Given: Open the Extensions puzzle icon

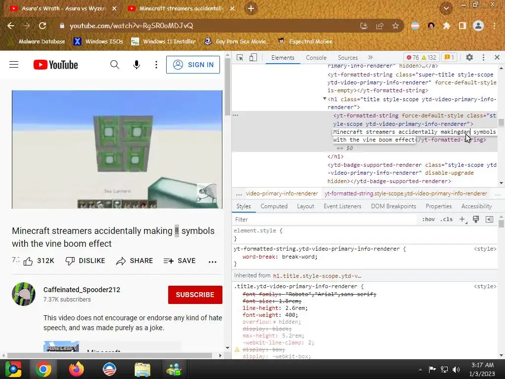Looking at the screenshot, I should pyautogui.click(x=446, y=26).
